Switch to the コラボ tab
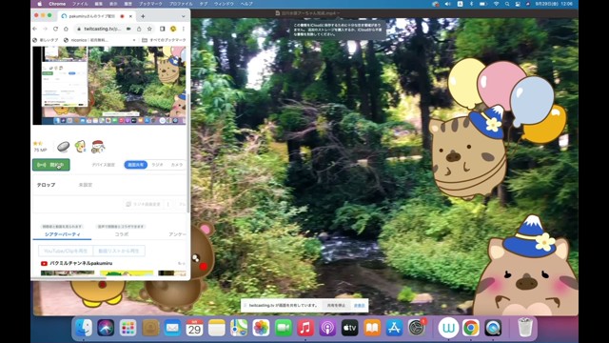This screenshot has height=343, width=609. [x=122, y=234]
